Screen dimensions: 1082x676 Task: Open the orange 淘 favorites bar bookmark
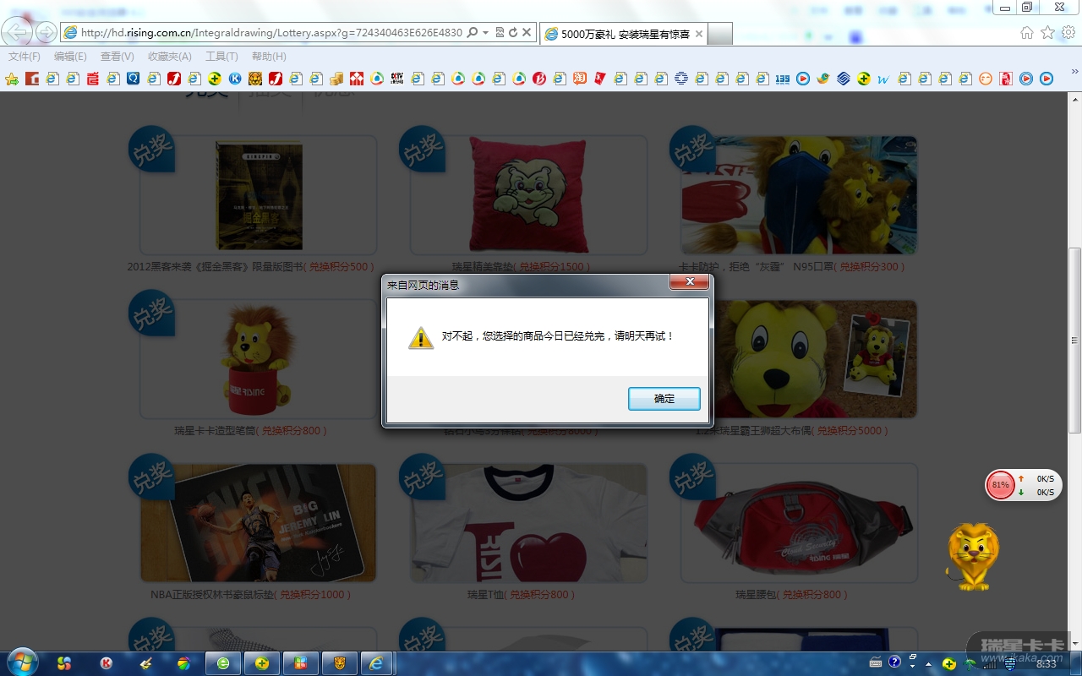580,79
